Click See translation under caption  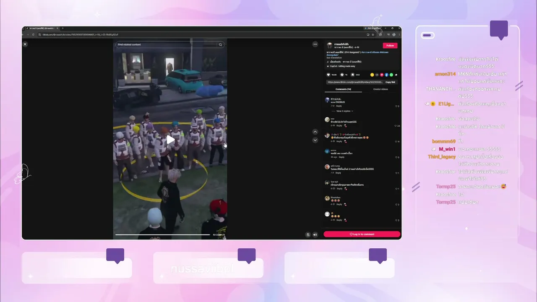tap(334, 57)
